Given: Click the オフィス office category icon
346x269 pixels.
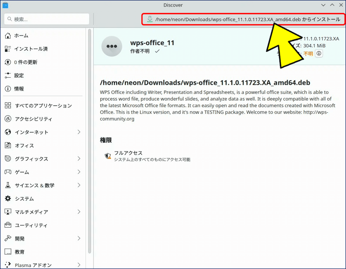Looking at the screenshot, I should 8,146.
